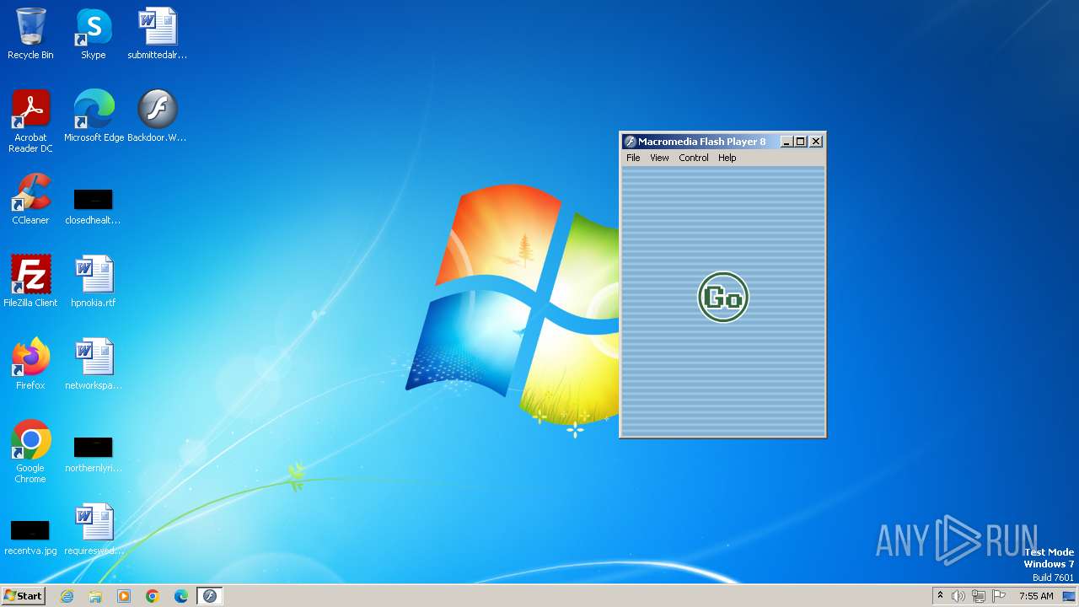Click the taskbar clock showing 7:55 AM
This screenshot has height=607, width=1079.
(x=1036, y=596)
